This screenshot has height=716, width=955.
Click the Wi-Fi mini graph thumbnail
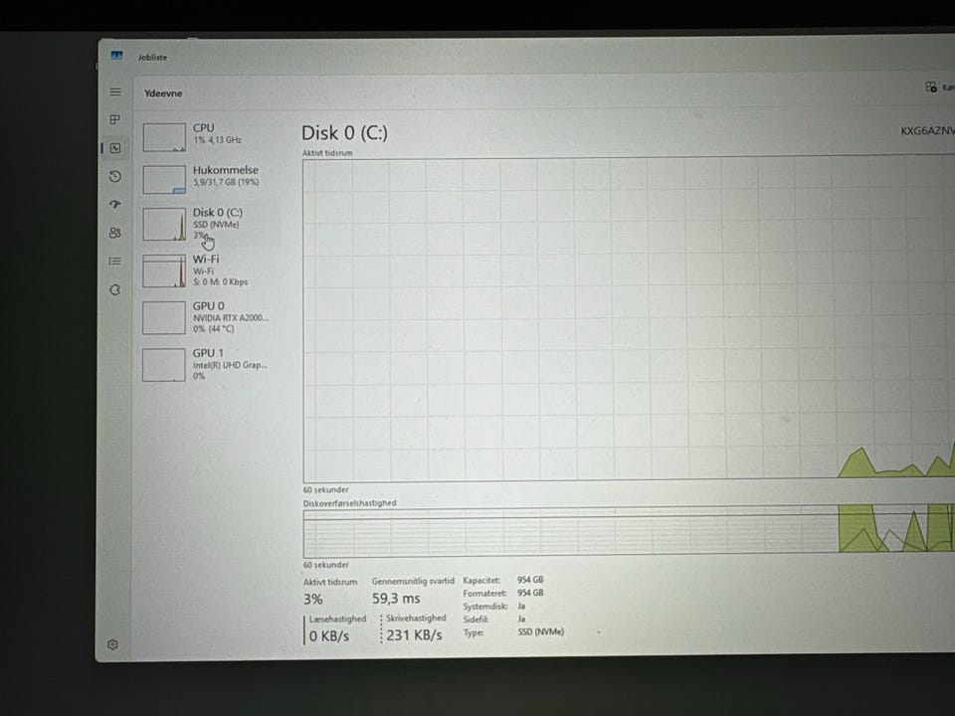point(164,270)
